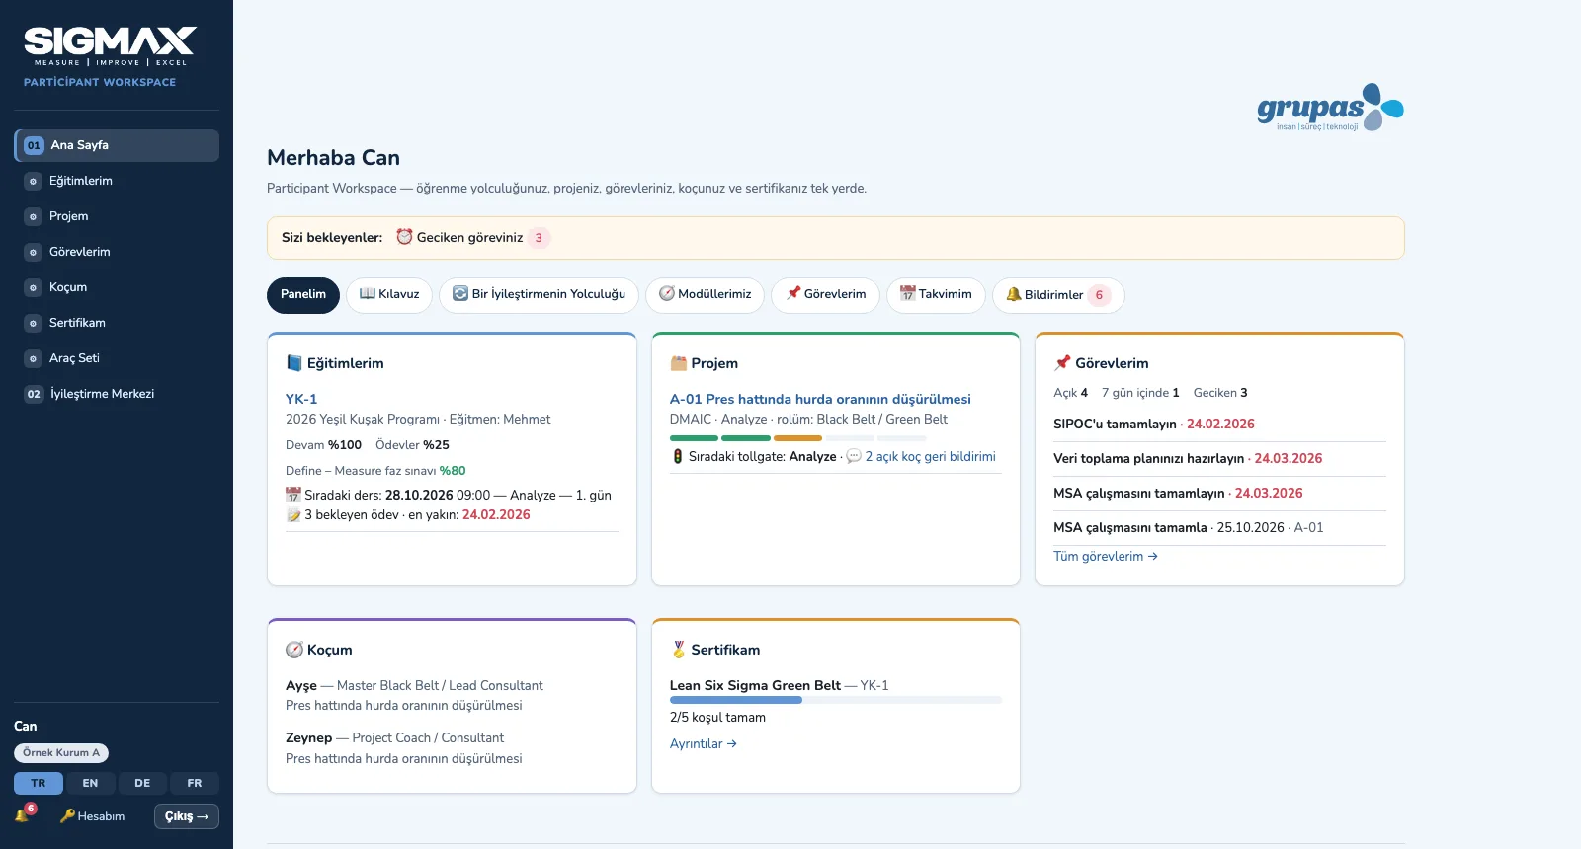Click the key icon beside Hesabım
1581x849 pixels.
coord(67,815)
